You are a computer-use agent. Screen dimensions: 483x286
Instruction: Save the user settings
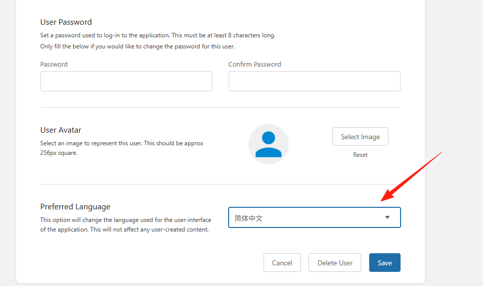pos(385,263)
